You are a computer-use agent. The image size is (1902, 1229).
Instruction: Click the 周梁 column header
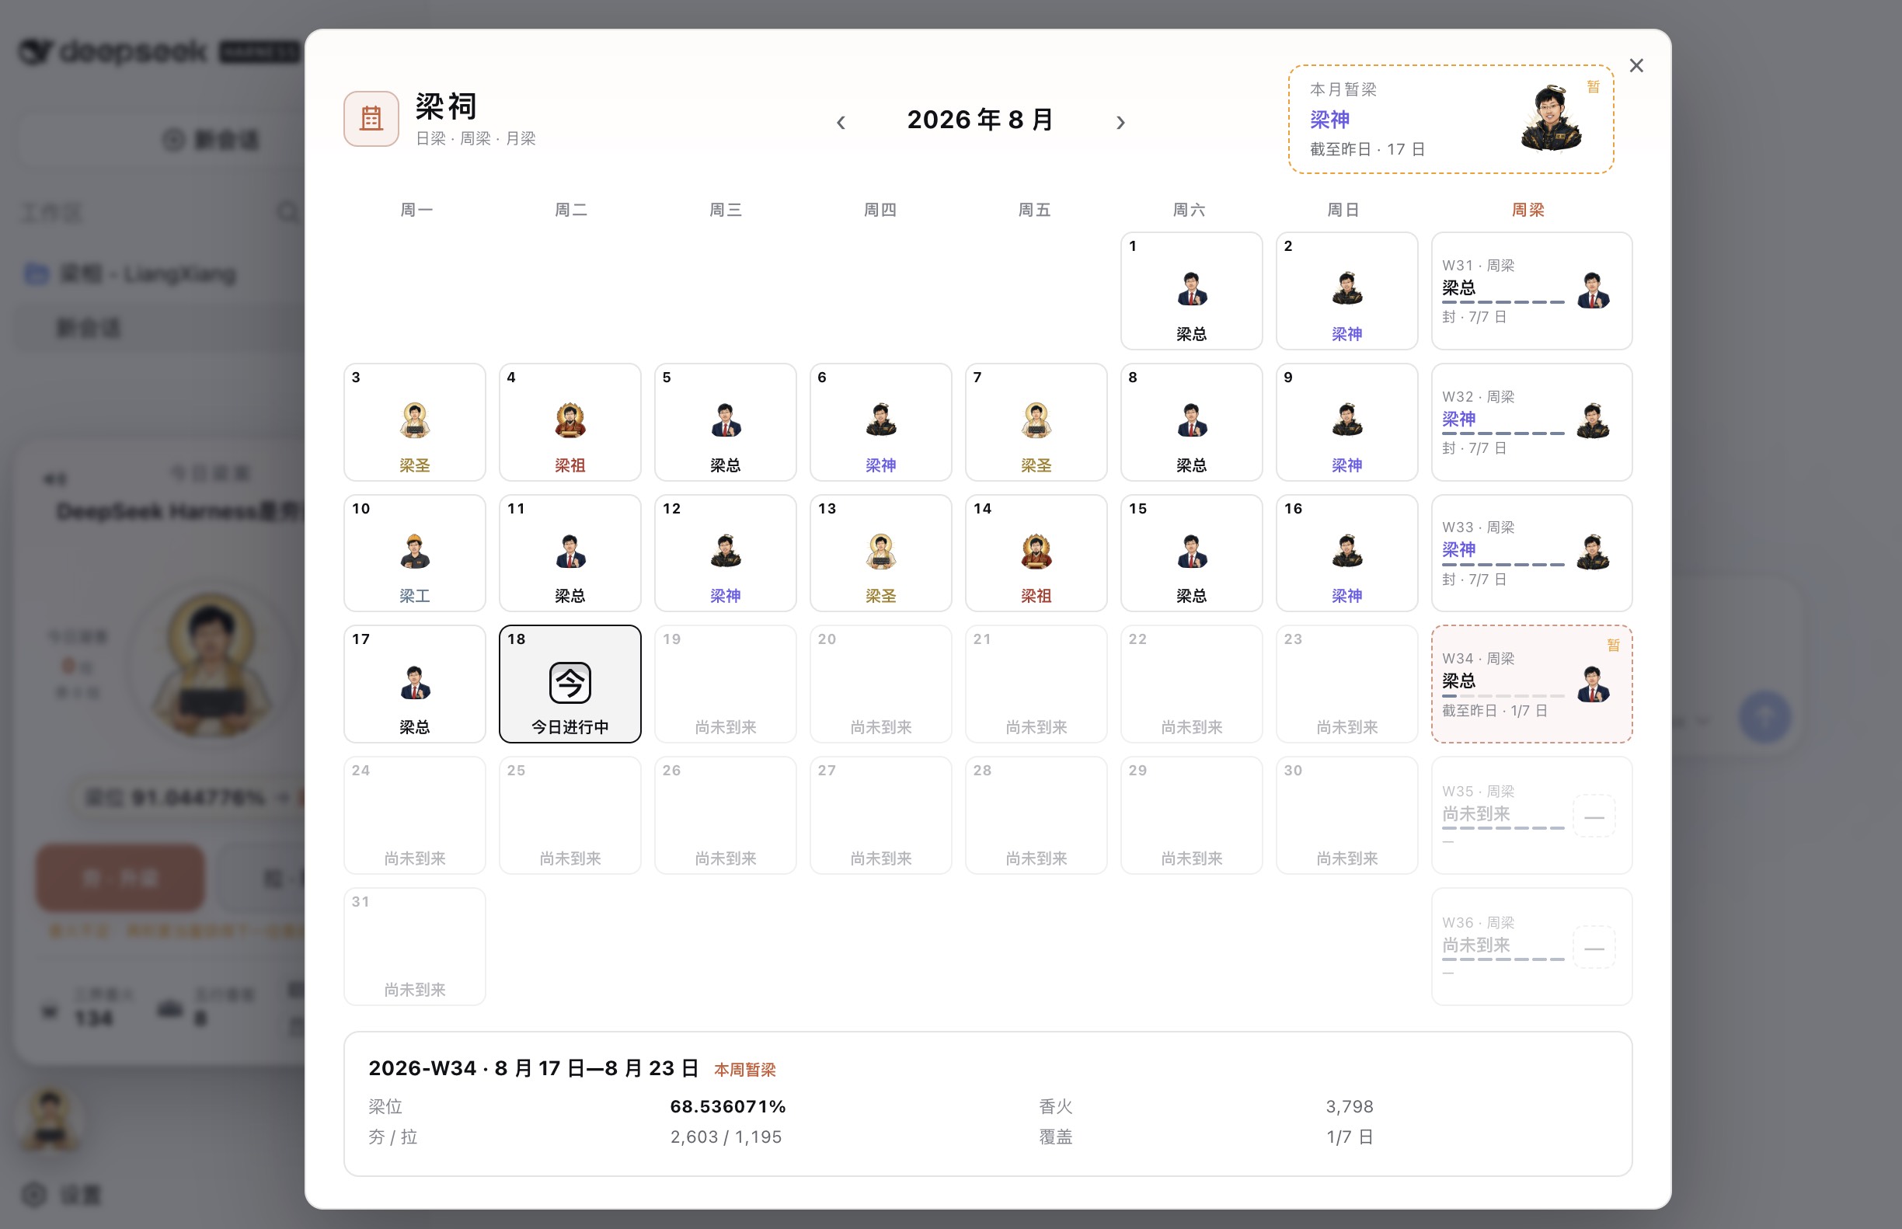[x=1528, y=210]
